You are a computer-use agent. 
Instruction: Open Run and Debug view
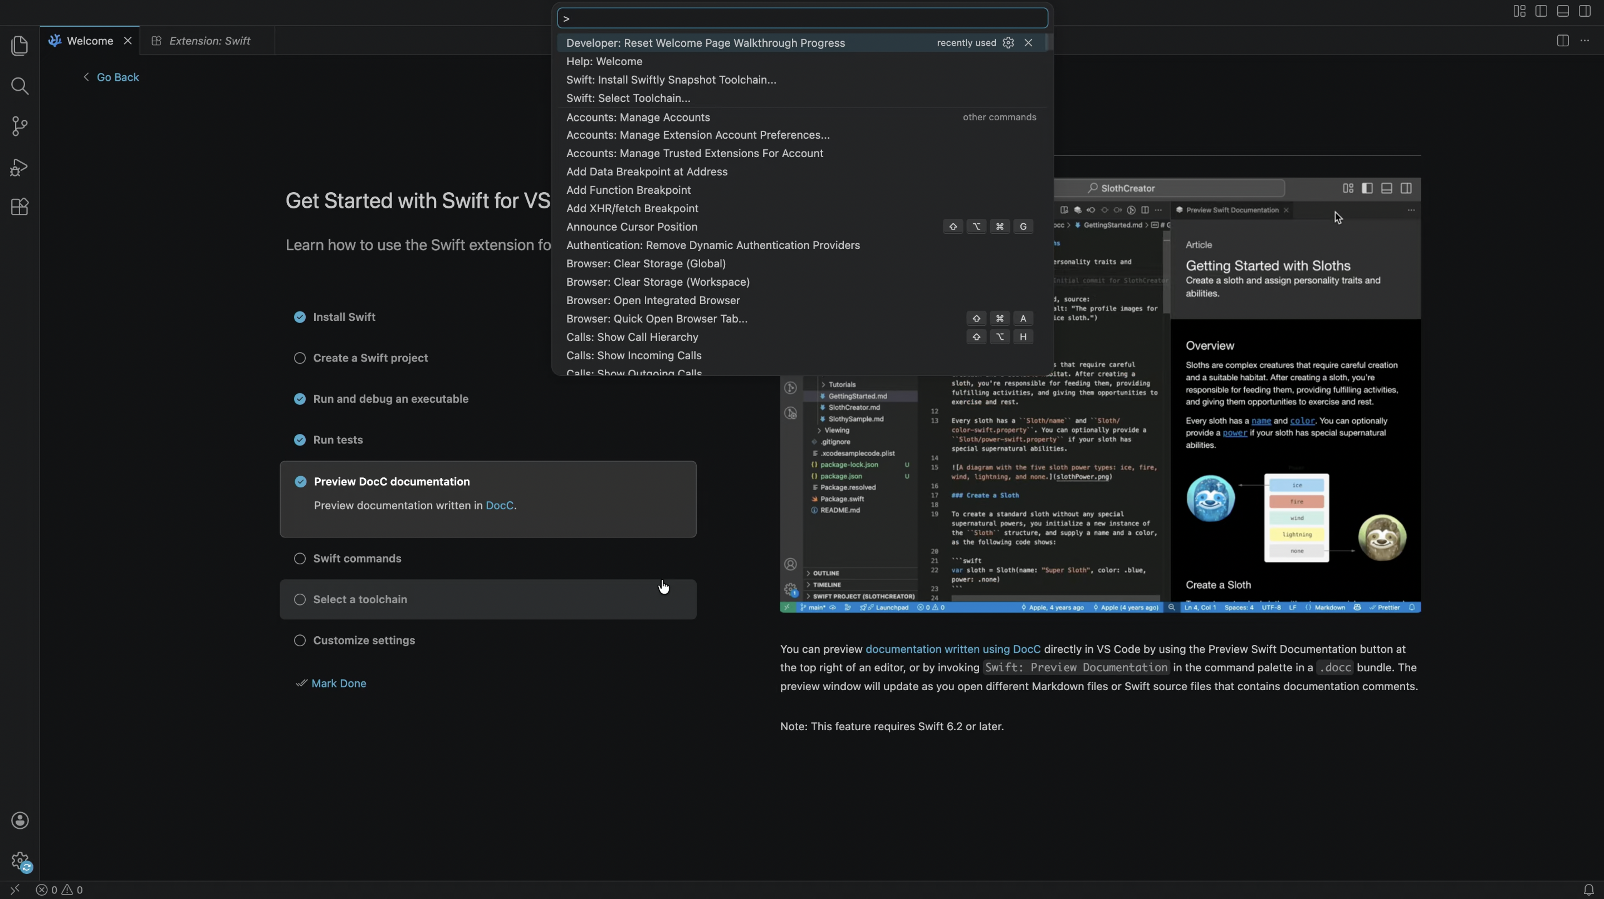click(20, 167)
